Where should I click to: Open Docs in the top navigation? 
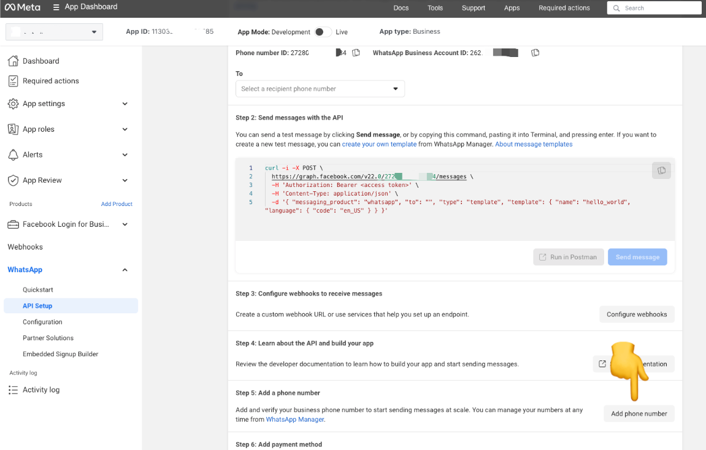click(x=401, y=8)
